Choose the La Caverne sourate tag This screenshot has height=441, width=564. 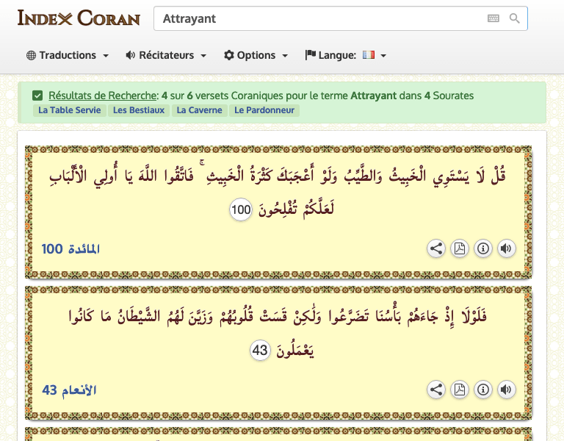pyautogui.click(x=200, y=110)
